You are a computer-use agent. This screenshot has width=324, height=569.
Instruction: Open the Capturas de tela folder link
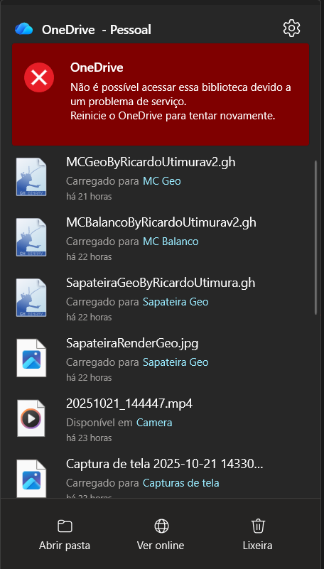point(181,482)
